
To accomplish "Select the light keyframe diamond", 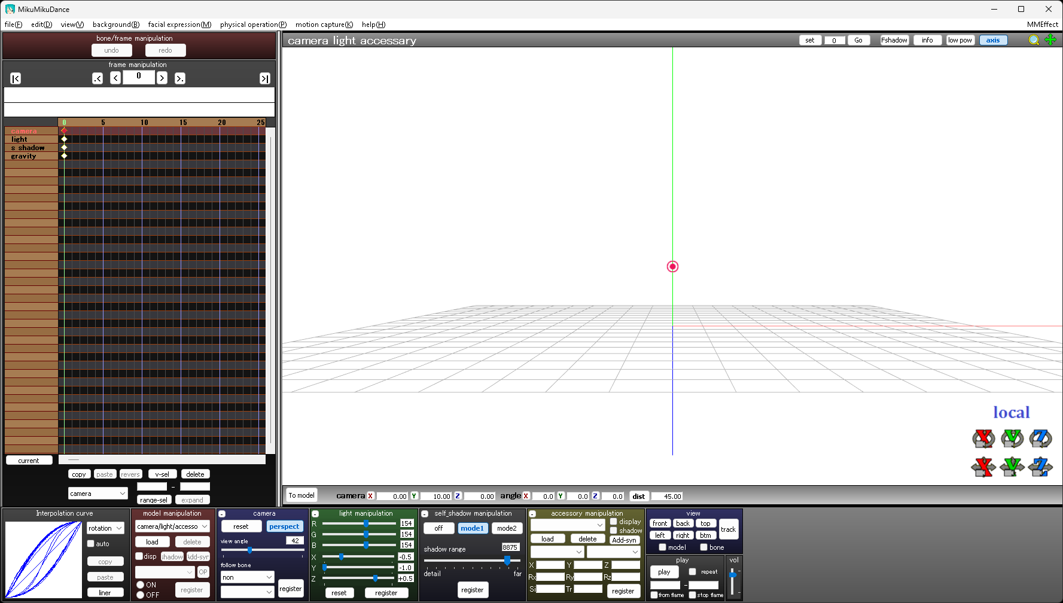I will (64, 139).
